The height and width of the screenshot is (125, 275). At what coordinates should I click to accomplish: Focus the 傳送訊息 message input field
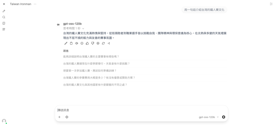point(141,110)
